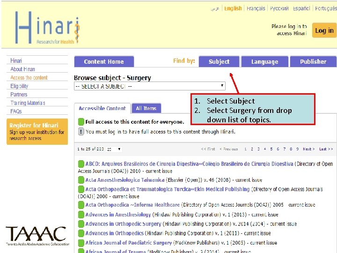
Task: Switch language to Português
Action: 326,8
